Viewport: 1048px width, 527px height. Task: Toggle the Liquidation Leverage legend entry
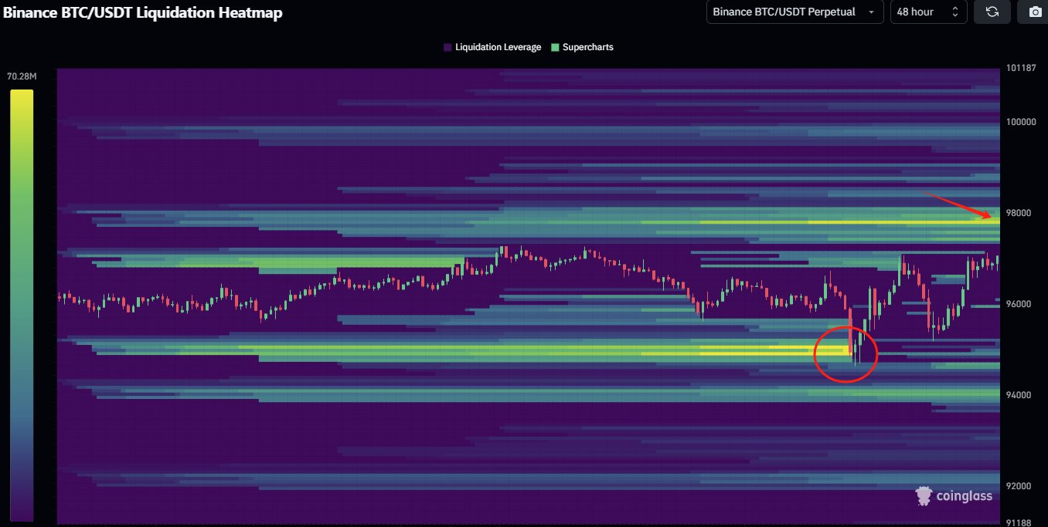pos(492,47)
